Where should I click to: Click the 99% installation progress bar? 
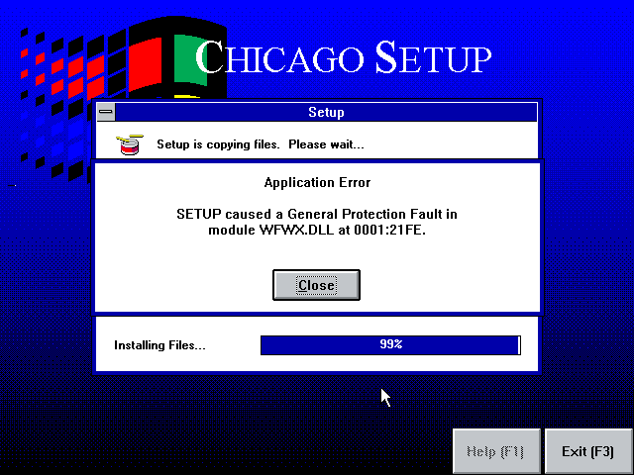pyautogui.click(x=390, y=345)
